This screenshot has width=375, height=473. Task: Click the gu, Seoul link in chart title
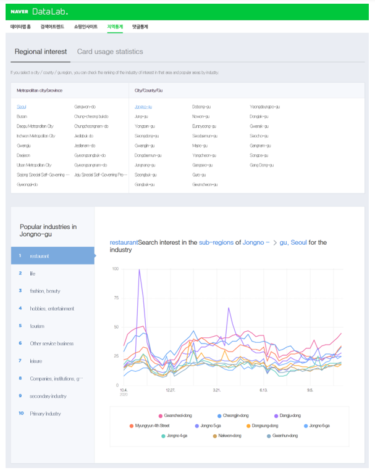[x=293, y=242]
